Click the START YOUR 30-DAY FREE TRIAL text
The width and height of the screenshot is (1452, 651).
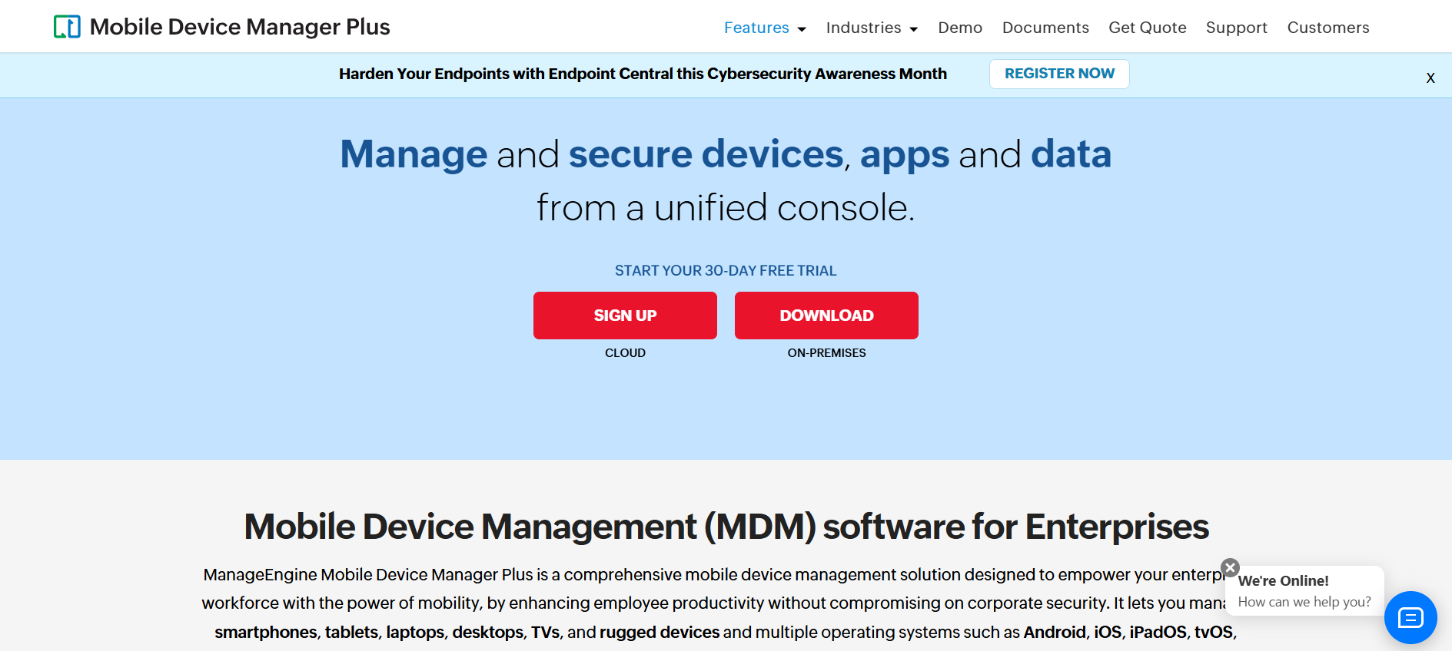click(x=726, y=271)
